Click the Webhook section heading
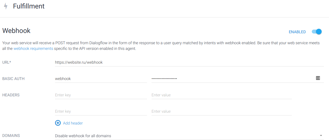 point(16,31)
